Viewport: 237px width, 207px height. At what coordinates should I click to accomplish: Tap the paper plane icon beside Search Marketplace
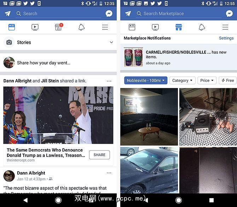(x=128, y=13)
